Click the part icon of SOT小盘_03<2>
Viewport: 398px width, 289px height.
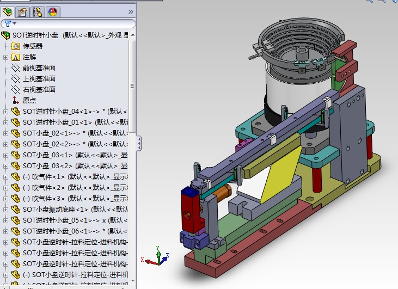(x=16, y=166)
